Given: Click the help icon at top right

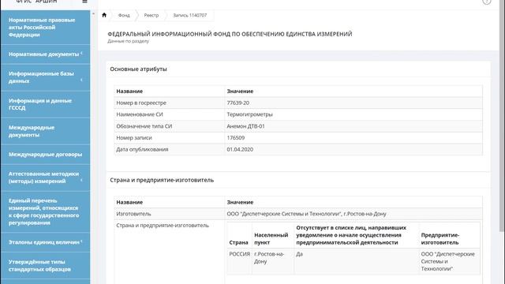Looking at the screenshot, I should pos(487,2).
